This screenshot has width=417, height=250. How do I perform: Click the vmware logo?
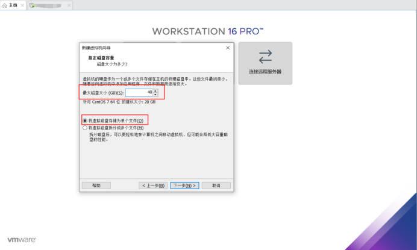pos(22,240)
